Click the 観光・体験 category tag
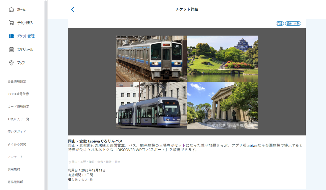 click(x=293, y=23)
